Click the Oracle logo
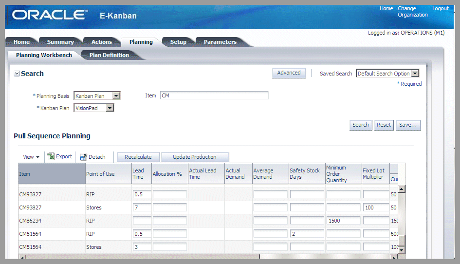This screenshot has height=264, width=460. coord(50,15)
